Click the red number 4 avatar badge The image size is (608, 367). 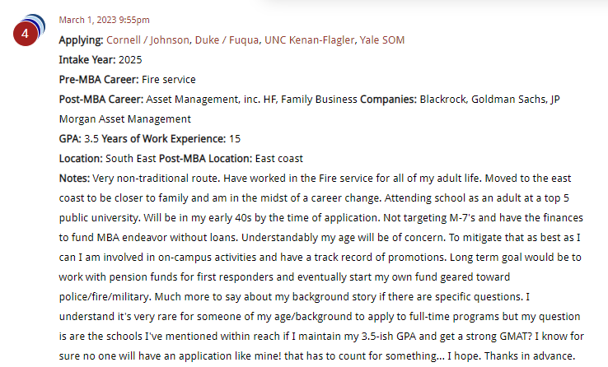26,34
